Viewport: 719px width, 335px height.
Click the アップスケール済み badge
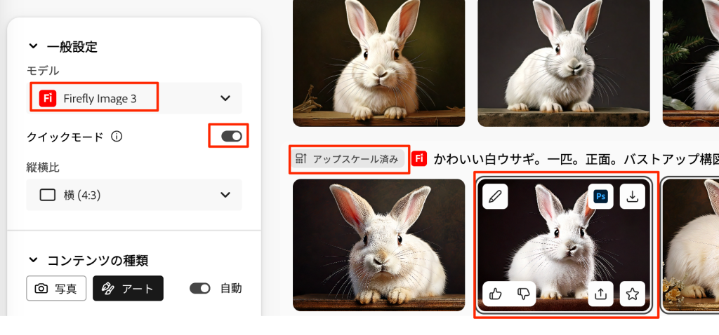point(349,158)
